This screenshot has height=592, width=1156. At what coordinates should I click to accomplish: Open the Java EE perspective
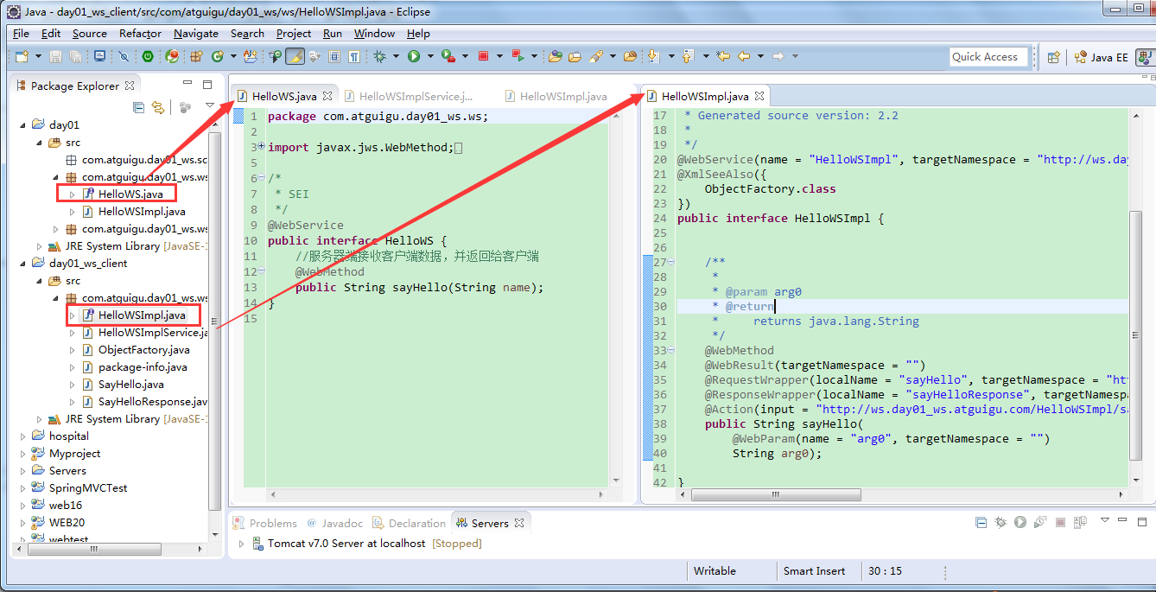[x=1100, y=57]
